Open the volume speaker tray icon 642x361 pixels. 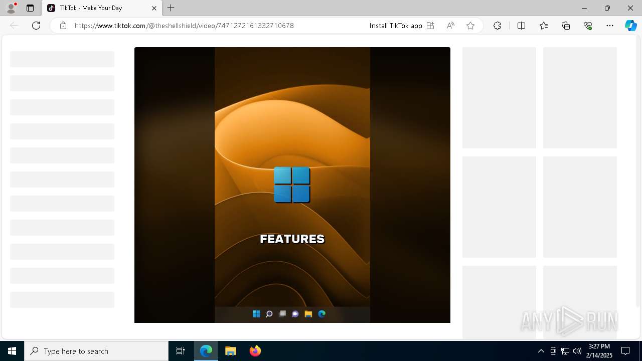tap(577, 351)
